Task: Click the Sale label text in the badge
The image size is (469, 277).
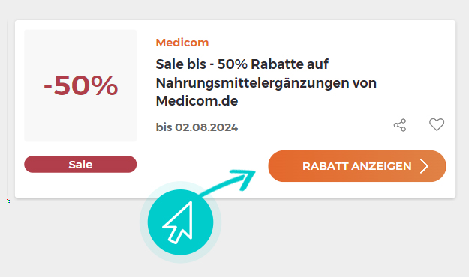Action: click(80, 165)
